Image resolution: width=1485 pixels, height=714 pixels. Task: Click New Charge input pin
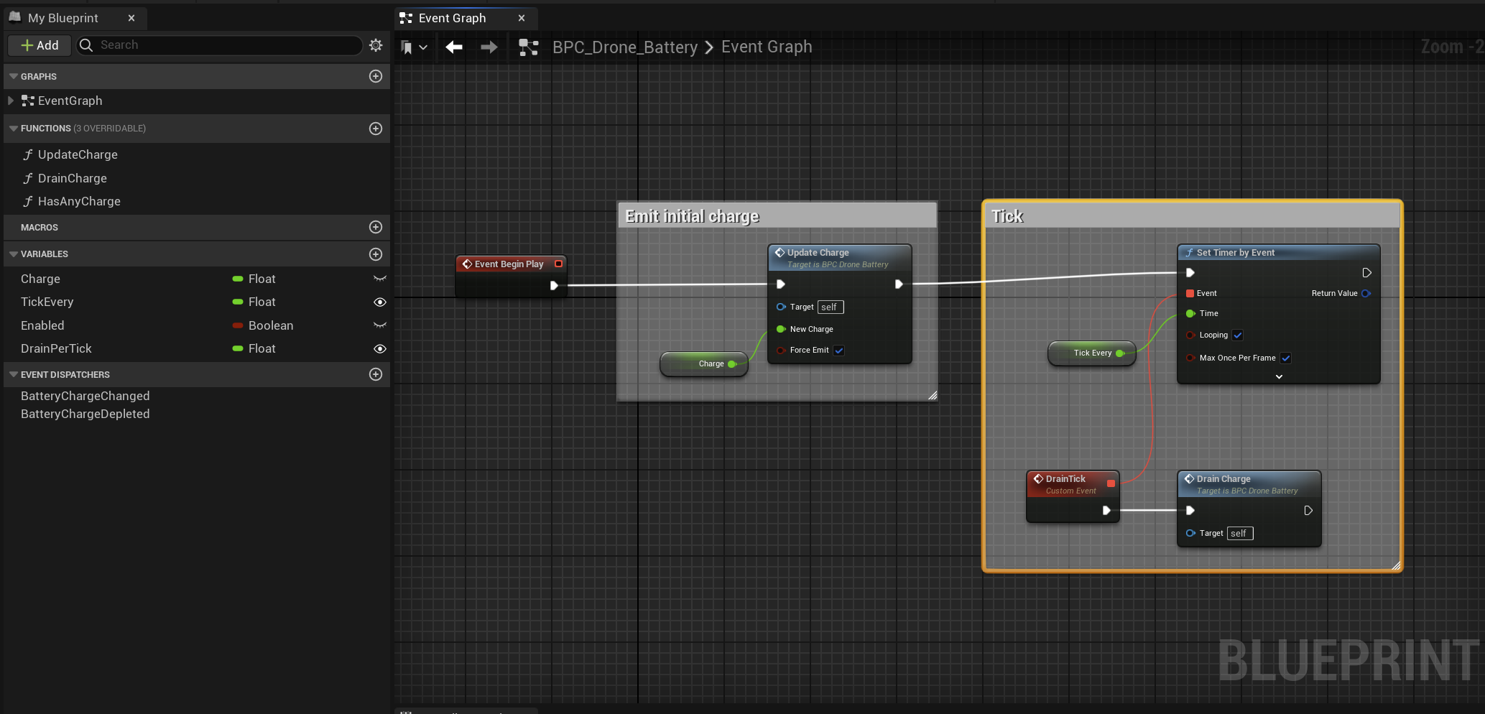[781, 329]
